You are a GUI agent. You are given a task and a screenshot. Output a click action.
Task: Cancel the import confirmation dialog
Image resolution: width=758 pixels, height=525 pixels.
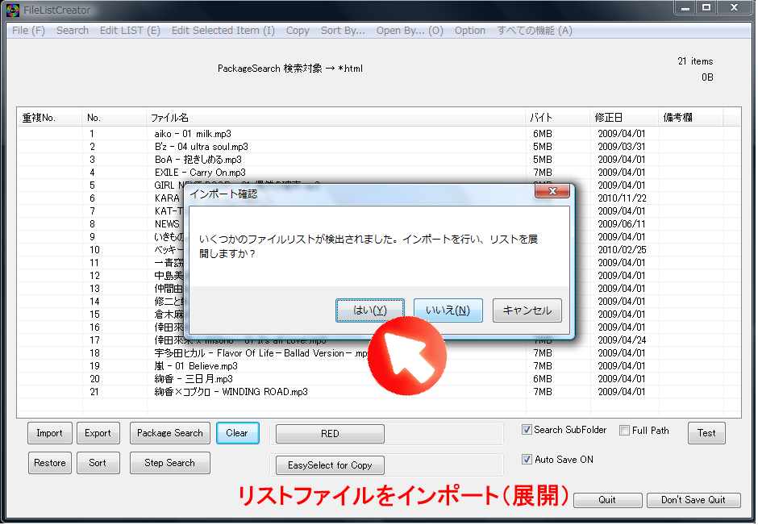[527, 310]
